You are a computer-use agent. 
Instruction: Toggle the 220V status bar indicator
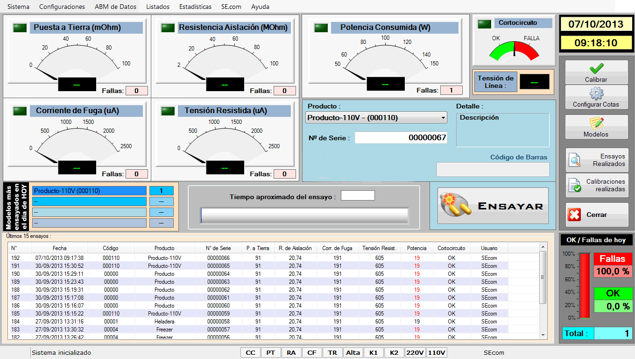[x=415, y=352]
